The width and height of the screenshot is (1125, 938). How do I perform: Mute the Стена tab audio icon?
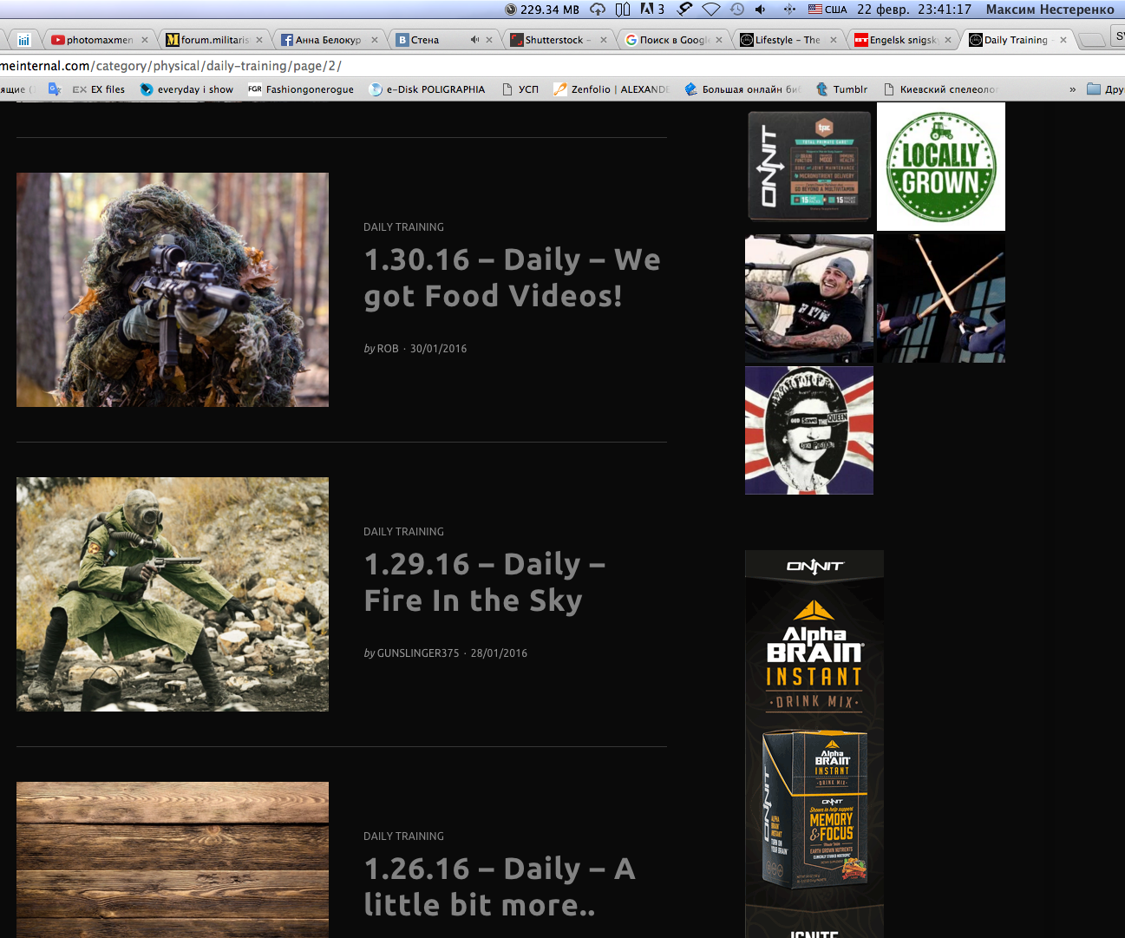(474, 40)
